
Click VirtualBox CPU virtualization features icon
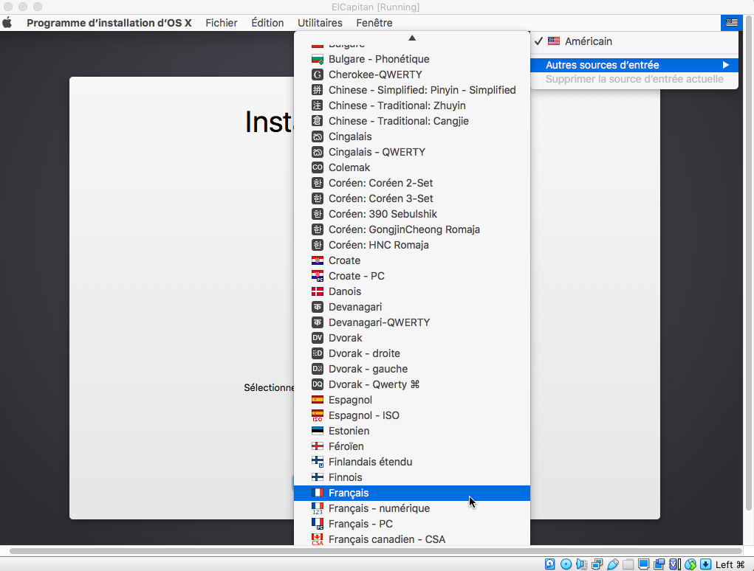tap(675, 564)
